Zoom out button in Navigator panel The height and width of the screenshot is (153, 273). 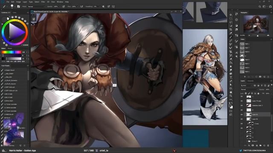249,35
